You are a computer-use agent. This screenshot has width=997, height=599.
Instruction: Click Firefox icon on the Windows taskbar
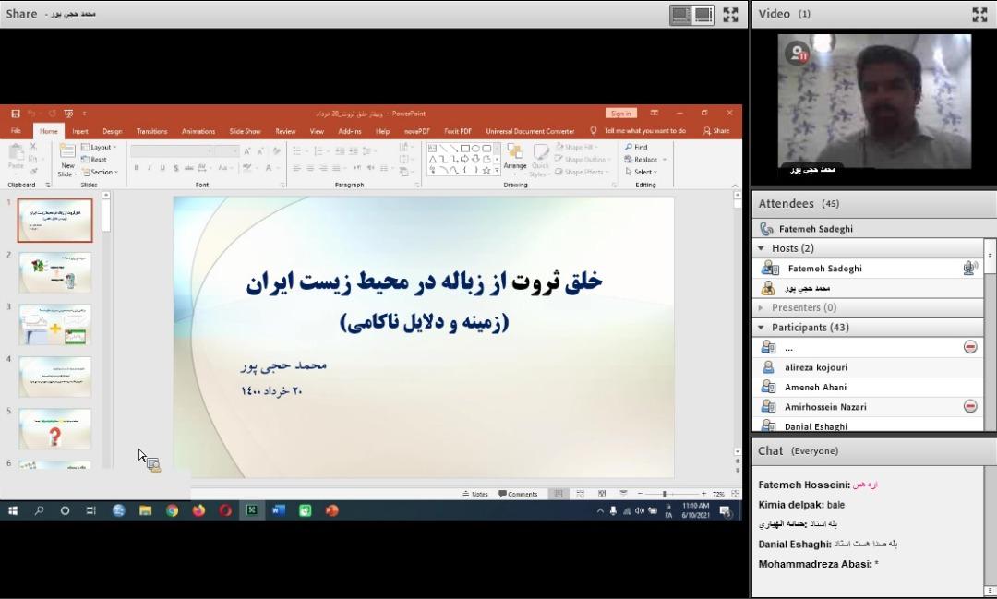click(198, 510)
